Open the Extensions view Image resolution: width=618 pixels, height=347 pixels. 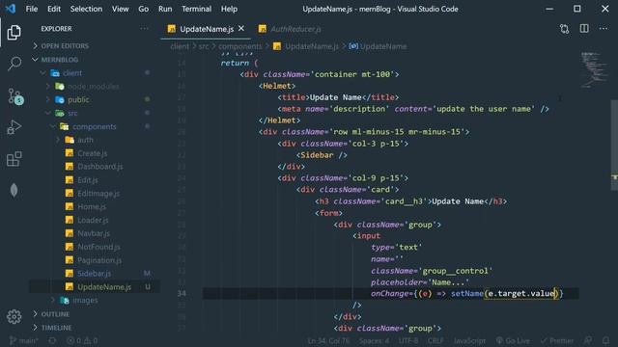pyautogui.click(x=14, y=159)
